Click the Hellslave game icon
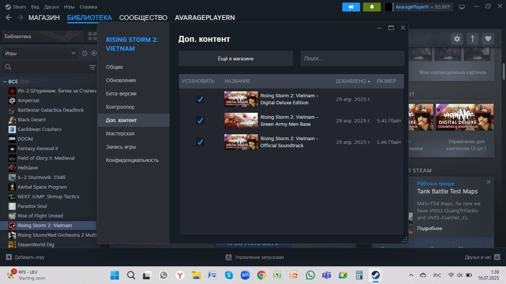506x284 pixels. (x=12, y=168)
